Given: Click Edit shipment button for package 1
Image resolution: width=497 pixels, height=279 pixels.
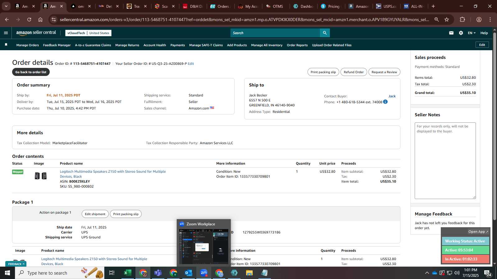Looking at the screenshot, I should [95, 214].
